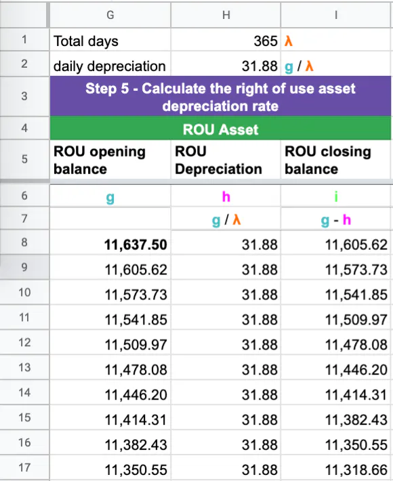Select the ROU Depreciation heading cell
The width and height of the screenshot is (393, 481).
[226, 159]
